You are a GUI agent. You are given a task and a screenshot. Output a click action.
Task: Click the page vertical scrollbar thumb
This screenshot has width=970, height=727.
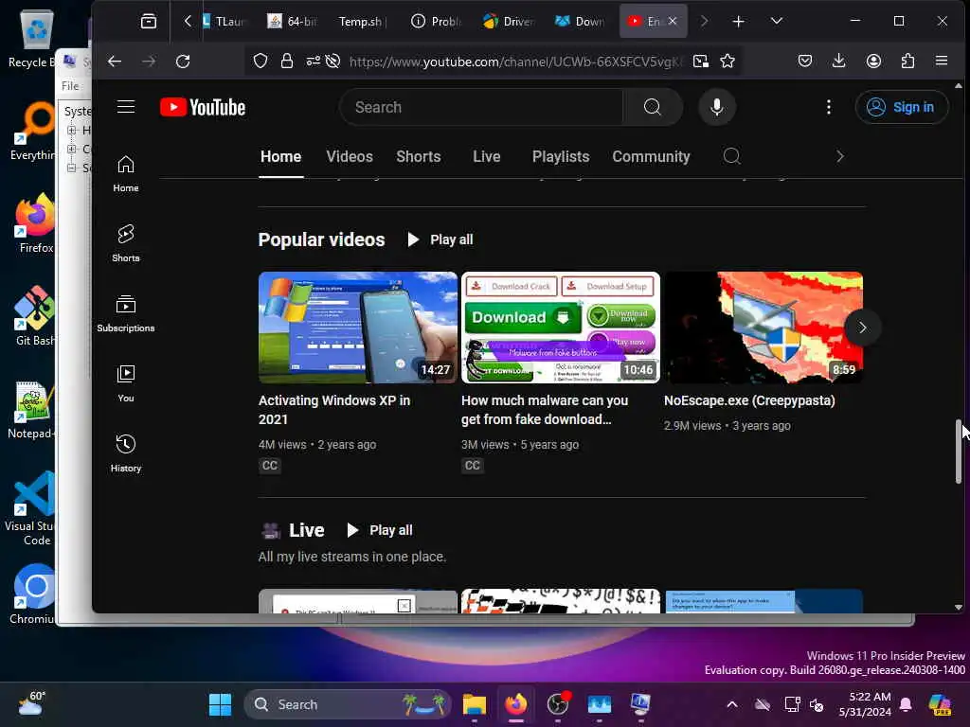959,451
